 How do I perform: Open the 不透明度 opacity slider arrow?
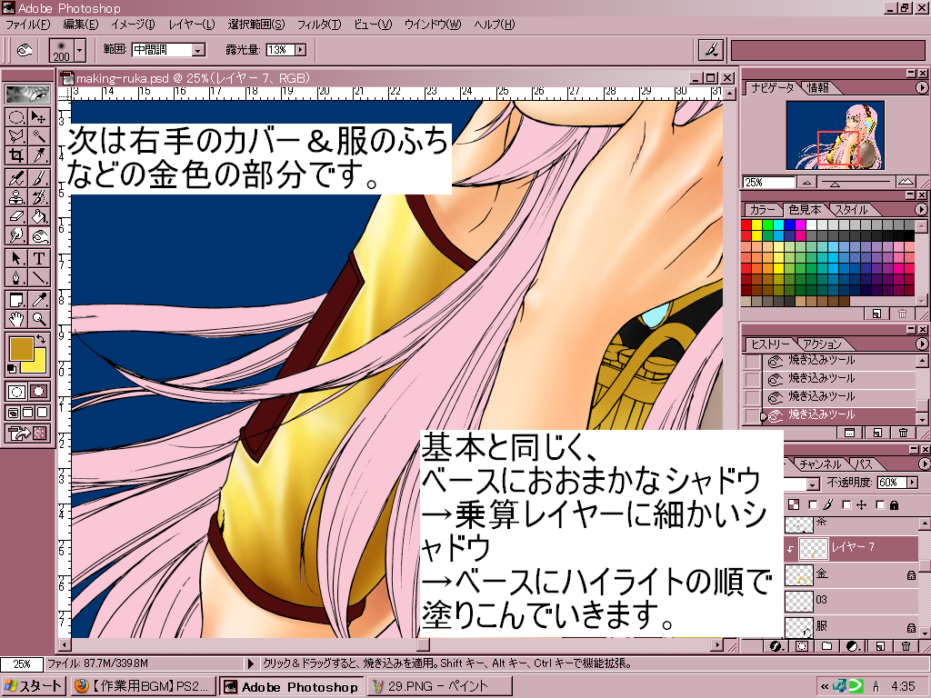pyautogui.click(x=911, y=483)
